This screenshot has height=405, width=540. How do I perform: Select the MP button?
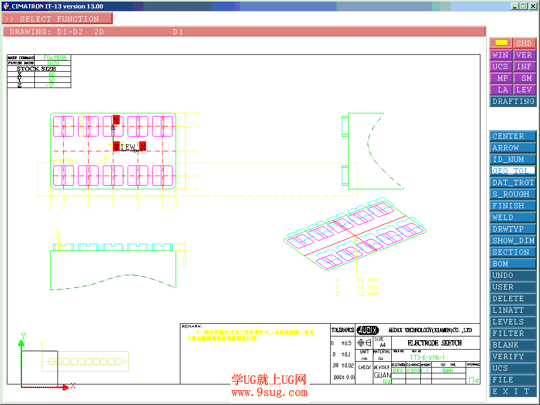pos(501,78)
